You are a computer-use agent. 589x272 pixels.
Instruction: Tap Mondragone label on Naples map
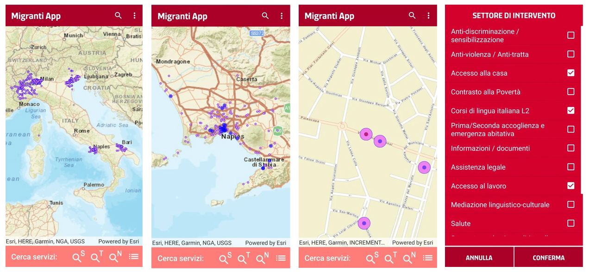173,61
